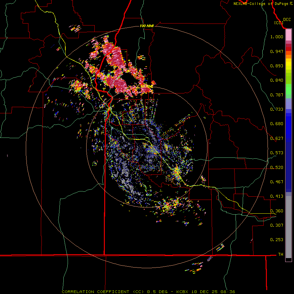
Task: Select the 0.573 scale value
Action: coord(277,153)
